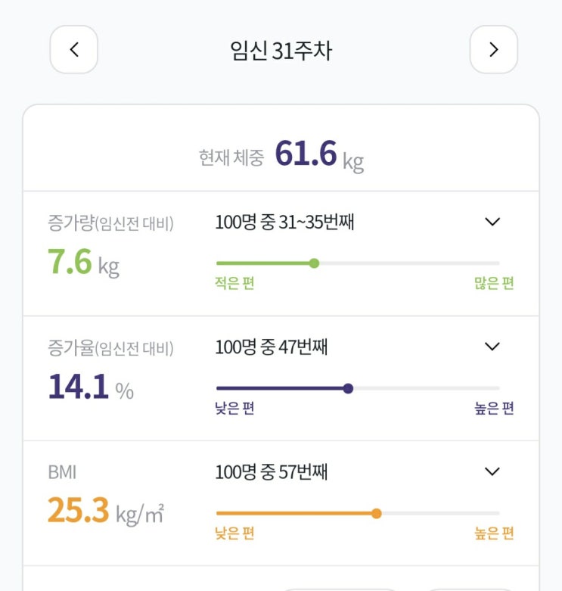Click the green weight gain slider knob

[x=314, y=263]
